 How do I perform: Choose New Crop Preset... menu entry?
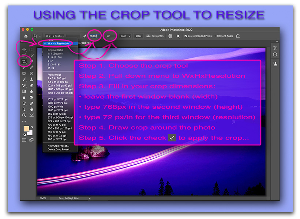[x=59, y=146]
